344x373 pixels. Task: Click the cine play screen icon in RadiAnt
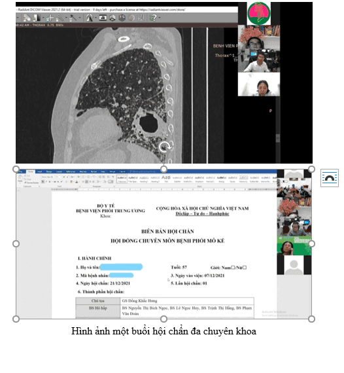[103, 18]
